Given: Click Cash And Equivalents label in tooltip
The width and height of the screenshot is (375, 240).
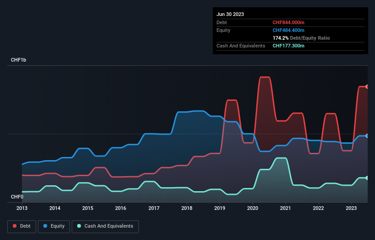Looking at the screenshot, I should click(x=241, y=46).
